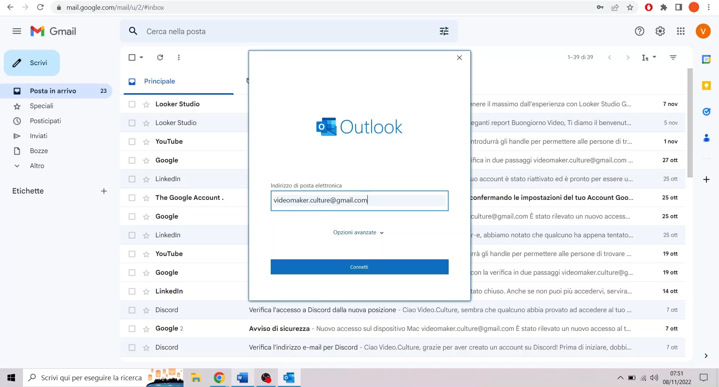Screen dimensions: 719x387
Task: Click the Gmail search options filter icon
Action: point(444,31)
